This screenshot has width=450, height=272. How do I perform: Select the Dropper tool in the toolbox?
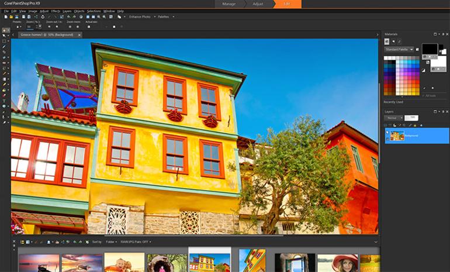click(x=5, y=47)
